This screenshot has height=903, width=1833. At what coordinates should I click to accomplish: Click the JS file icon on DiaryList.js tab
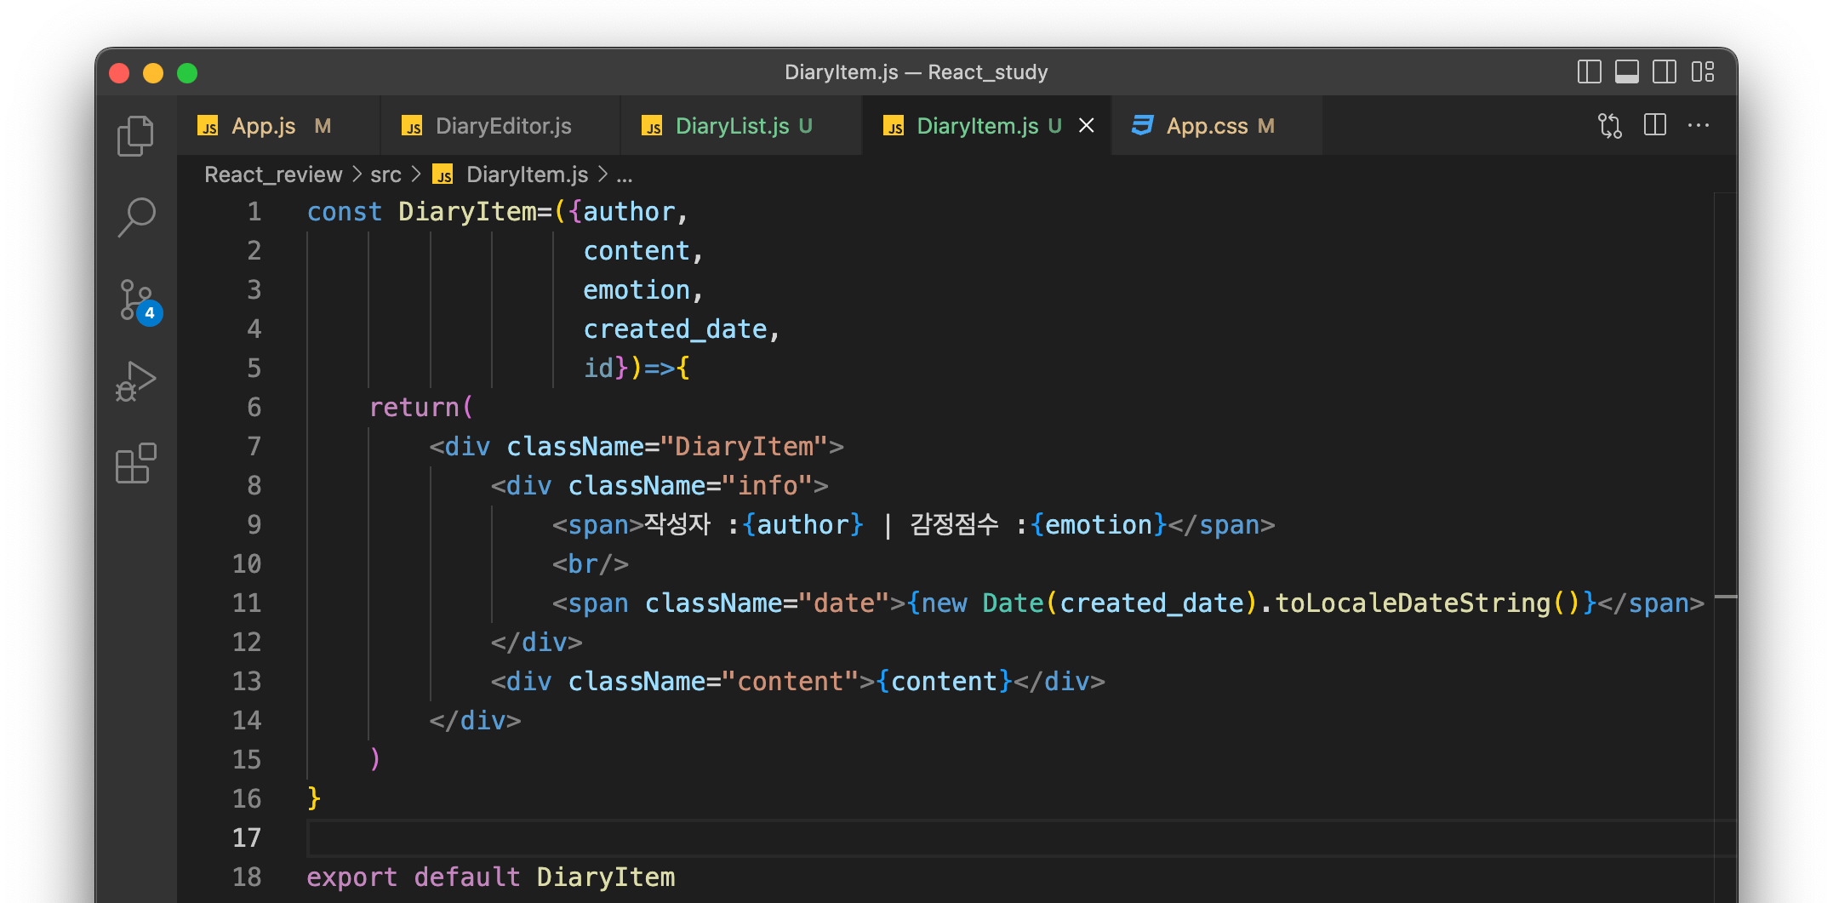coord(653,126)
